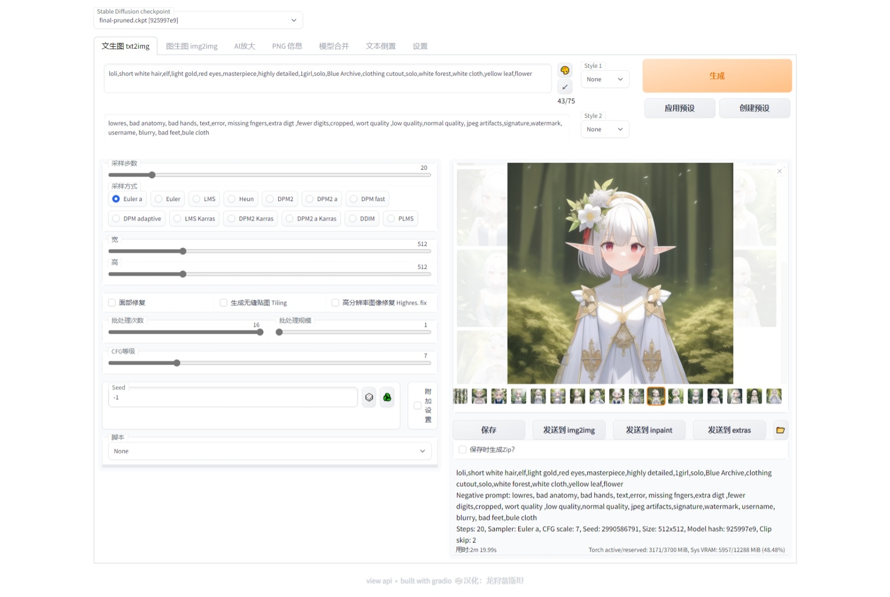890x597 pixels.
Task: Enable the Tiling checkbox
Action: (223, 302)
